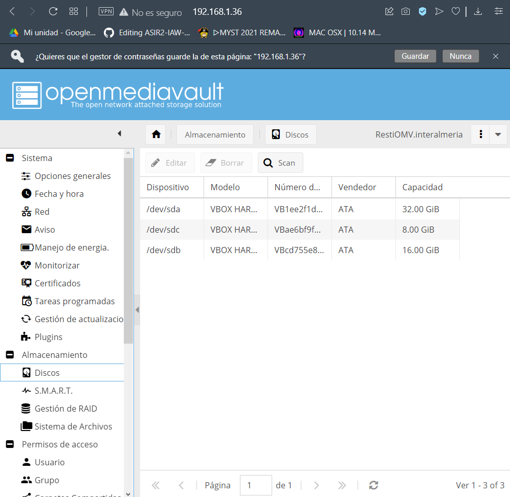Click the openmediavault logo
This screenshot has width=510, height=497.
pos(118,95)
